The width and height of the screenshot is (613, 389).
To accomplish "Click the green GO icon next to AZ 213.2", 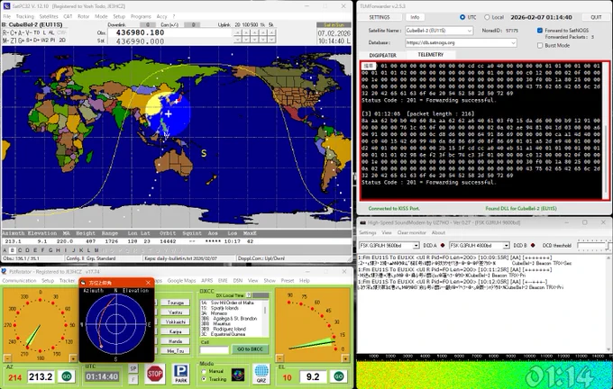I will click(67, 376).
